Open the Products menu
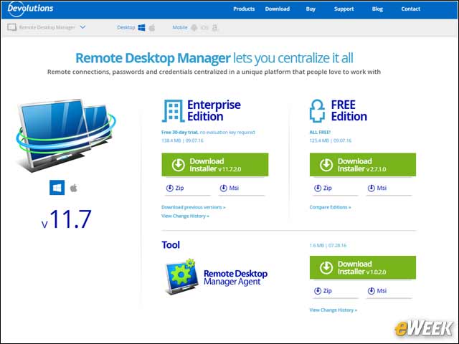The height and width of the screenshot is (344, 459). [244, 9]
